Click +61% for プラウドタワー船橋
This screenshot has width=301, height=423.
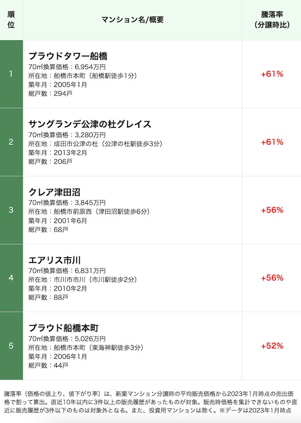[x=272, y=74]
